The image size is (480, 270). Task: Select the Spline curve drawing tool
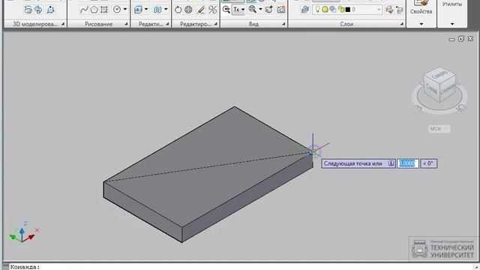point(84,10)
